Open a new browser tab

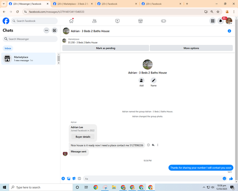pyautogui.click(x=187, y=4)
